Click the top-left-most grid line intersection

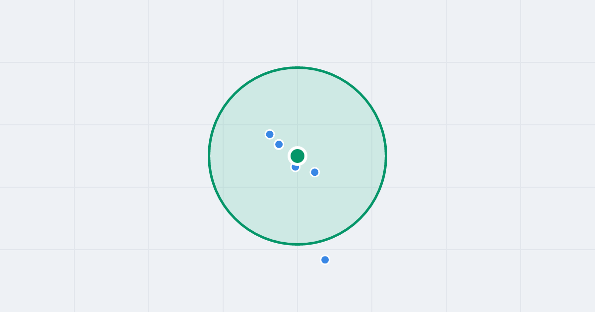pyautogui.click(x=74, y=62)
